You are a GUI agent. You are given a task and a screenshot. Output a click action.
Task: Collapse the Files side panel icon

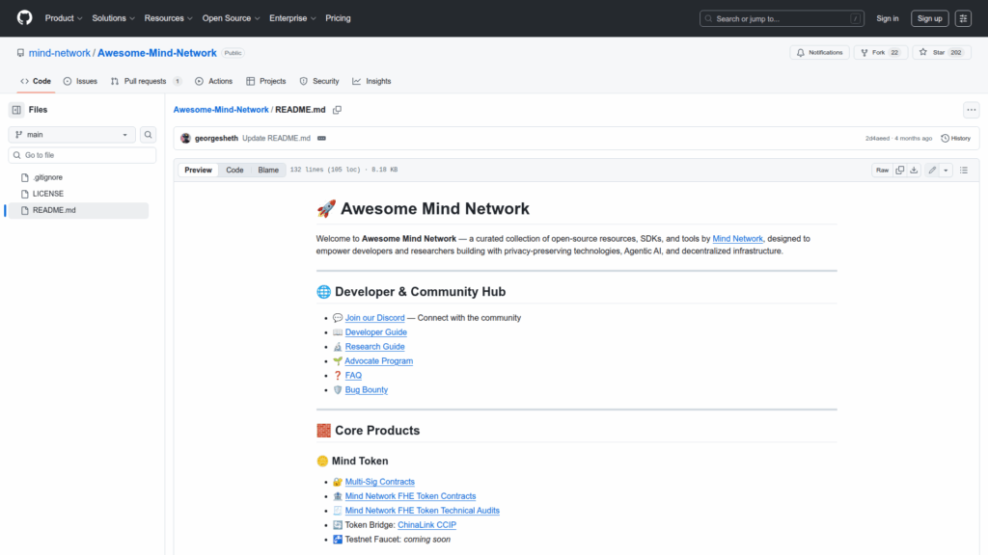(16, 110)
